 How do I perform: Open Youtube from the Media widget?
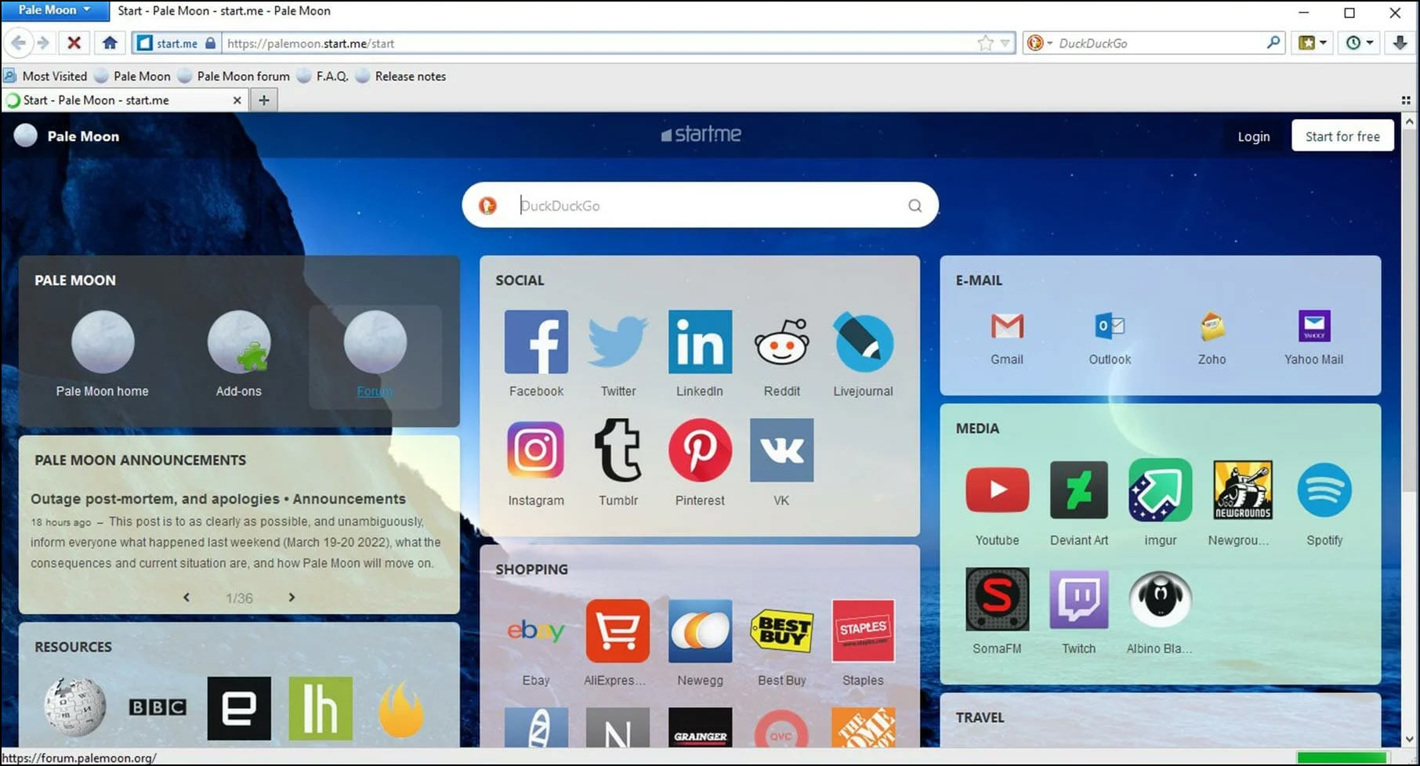[996, 490]
